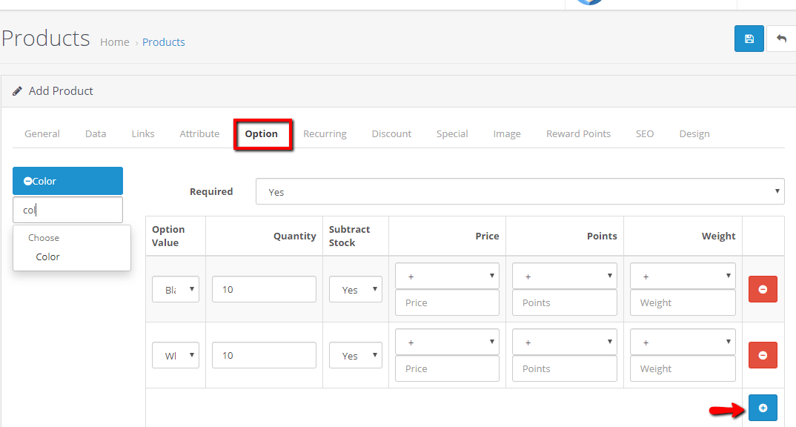Open the Image tab
The width and height of the screenshot is (796, 427).
(x=506, y=133)
